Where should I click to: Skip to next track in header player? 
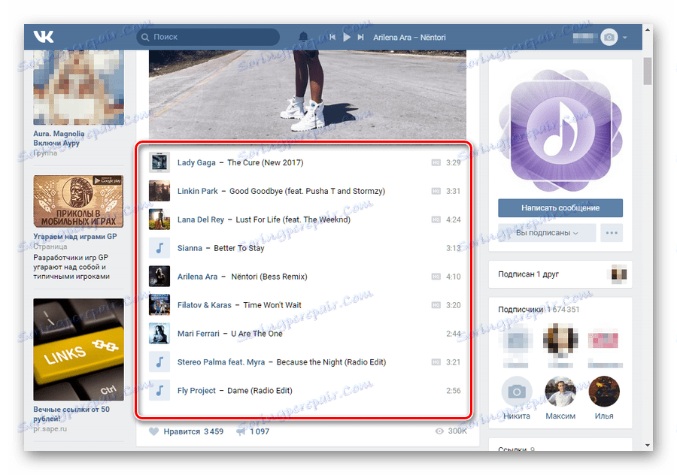360,37
